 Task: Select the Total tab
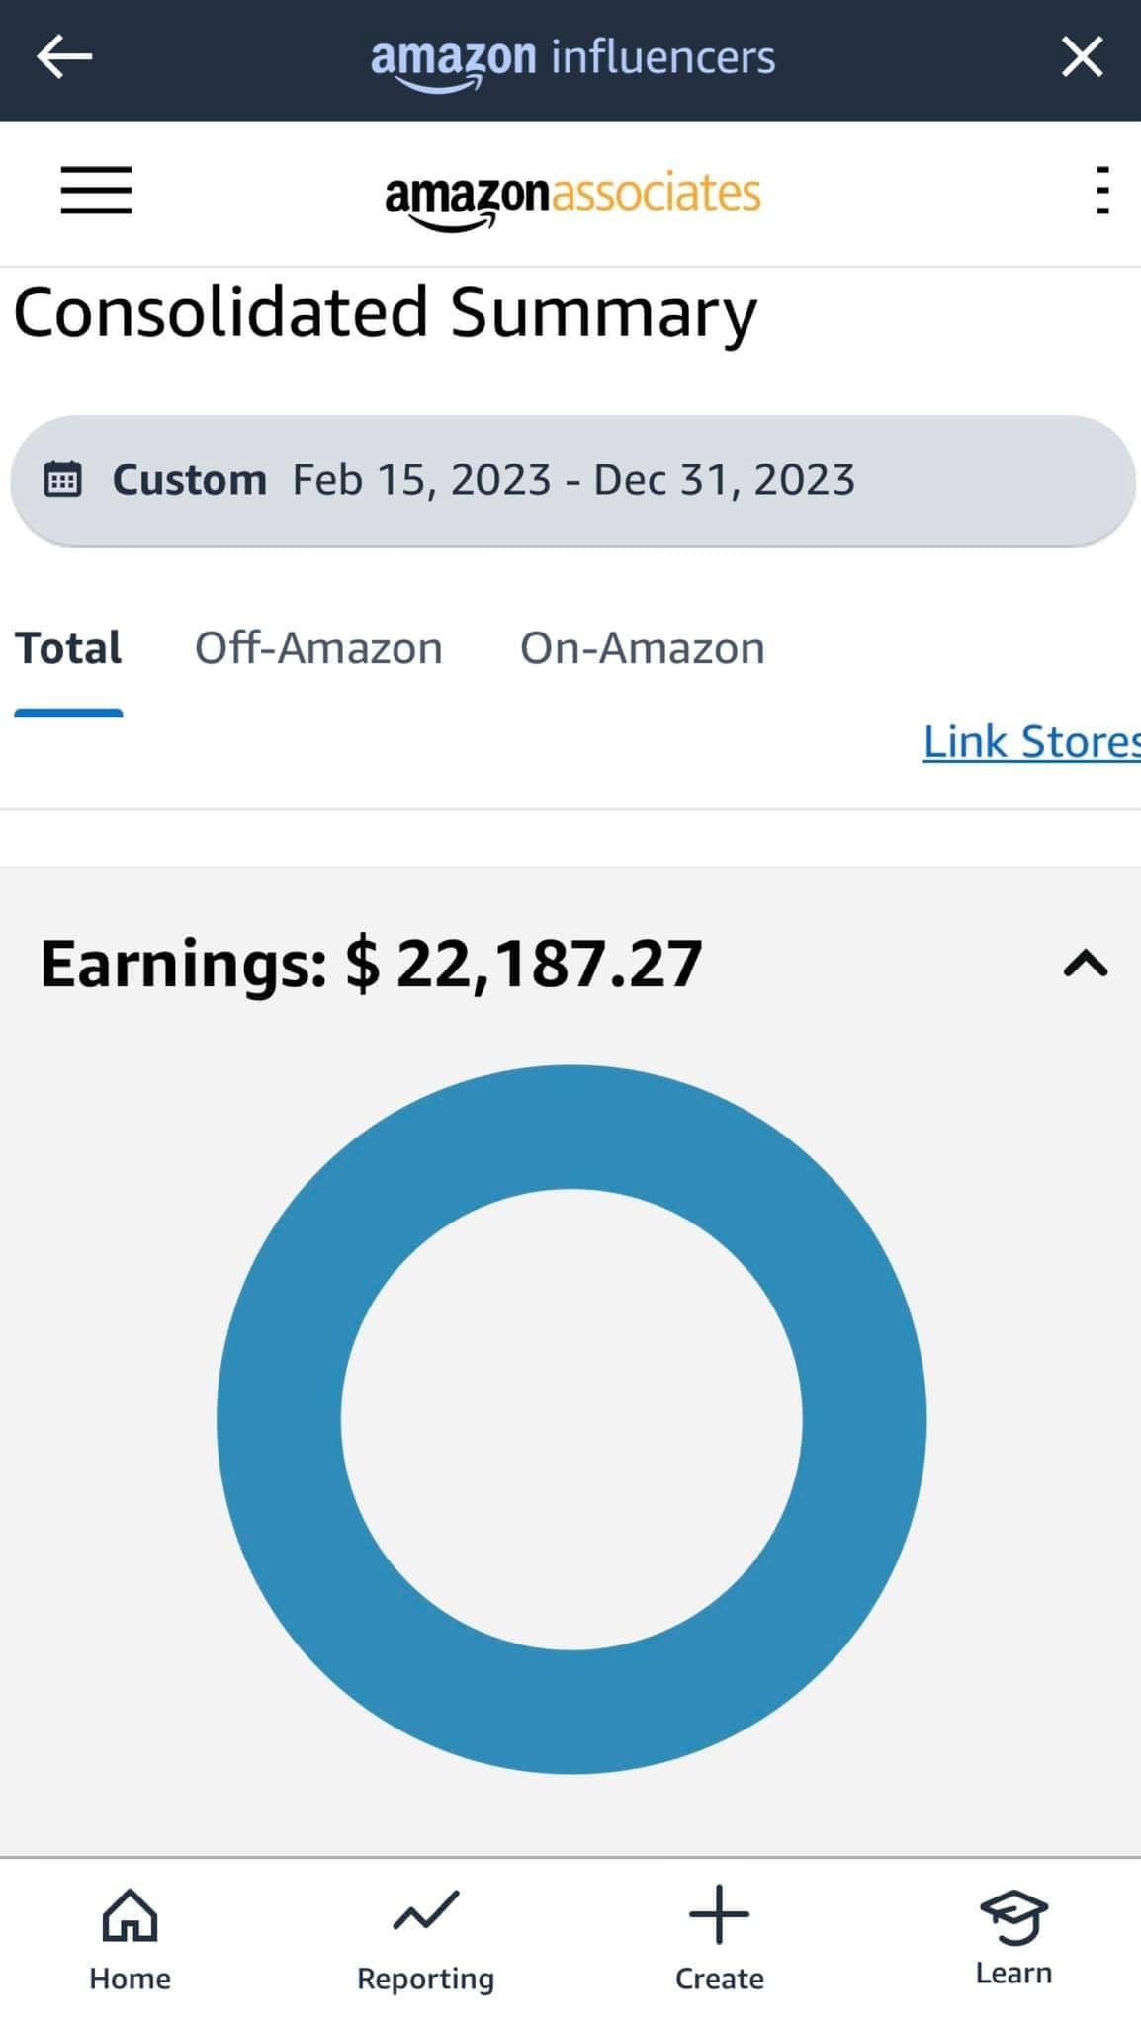68,649
